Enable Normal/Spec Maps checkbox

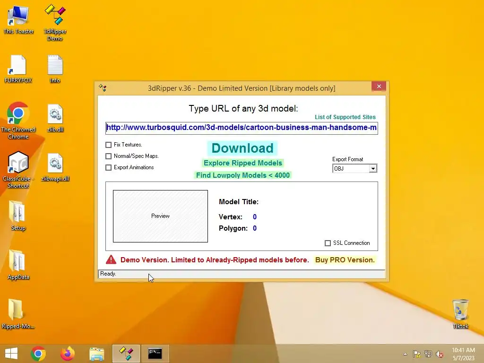tap(108, 156)
